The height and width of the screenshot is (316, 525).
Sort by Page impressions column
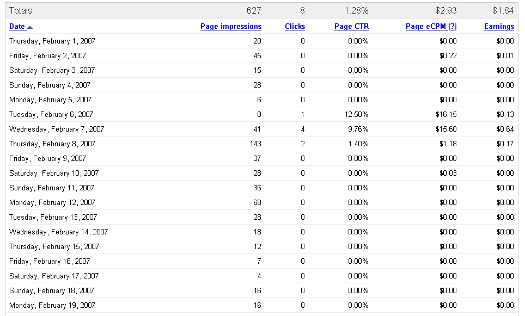click(230, 27)
